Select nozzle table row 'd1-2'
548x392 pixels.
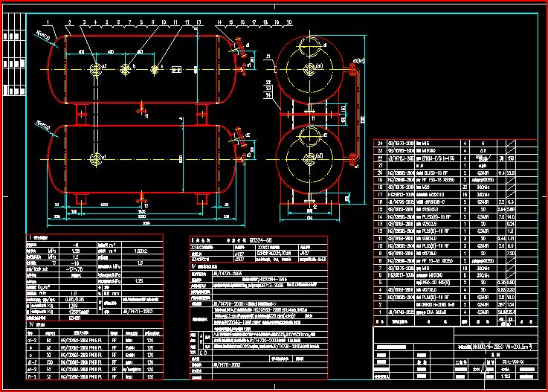coord(94,362)
